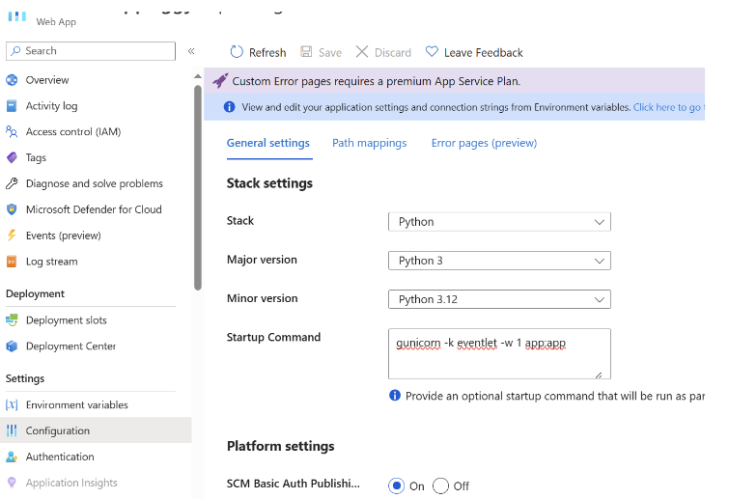Open Microsoft Defender for Cloud
The width and height of the screenshot is (729, 499).
[x=96, y=209]
